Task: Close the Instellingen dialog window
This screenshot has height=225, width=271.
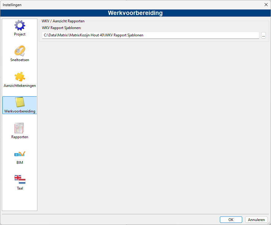Action: pyautogui.click(x=266, y=5)
